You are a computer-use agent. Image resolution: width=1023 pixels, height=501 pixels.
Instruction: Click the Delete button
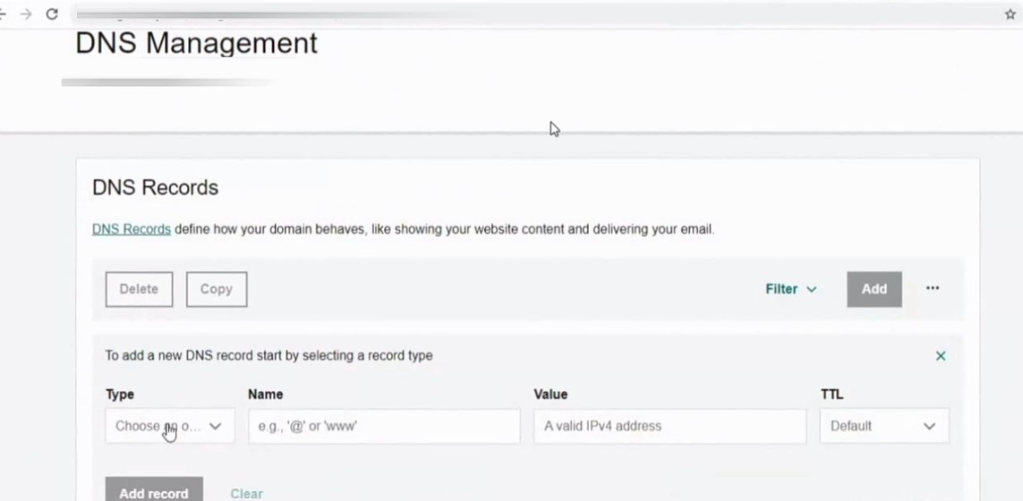139,289
